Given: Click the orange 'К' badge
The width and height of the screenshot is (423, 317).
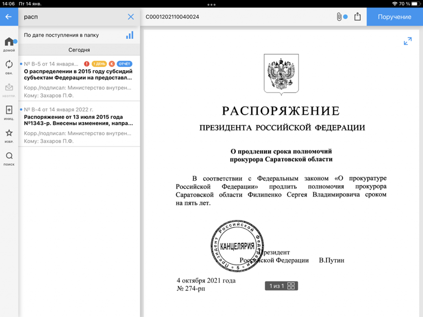Looking at the screenshot, I should point(111,64).
